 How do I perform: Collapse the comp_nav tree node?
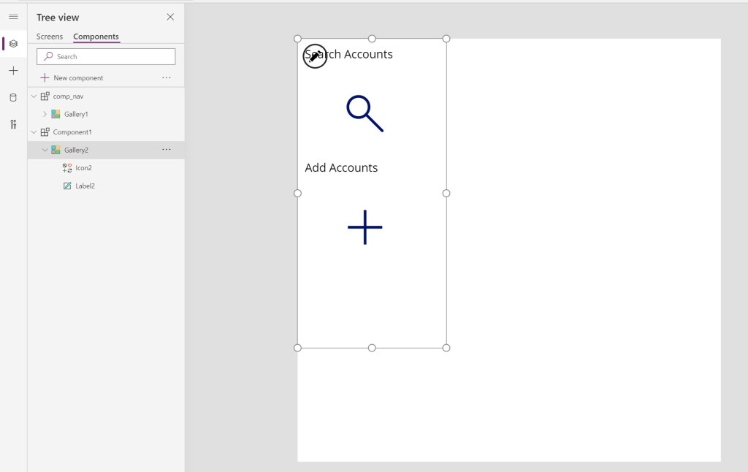(34, 96)
